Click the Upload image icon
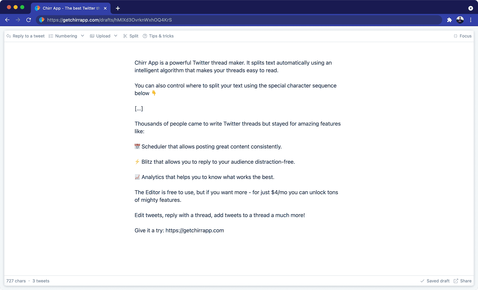The height and width of the screenshot is (290, 478). (92, 36)
